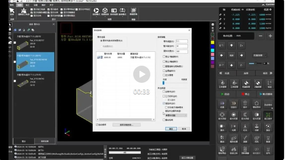Select 零件列表中所有零件 radio button
Viewport: 285px width, 160px height.
click(x=102, y=41)
